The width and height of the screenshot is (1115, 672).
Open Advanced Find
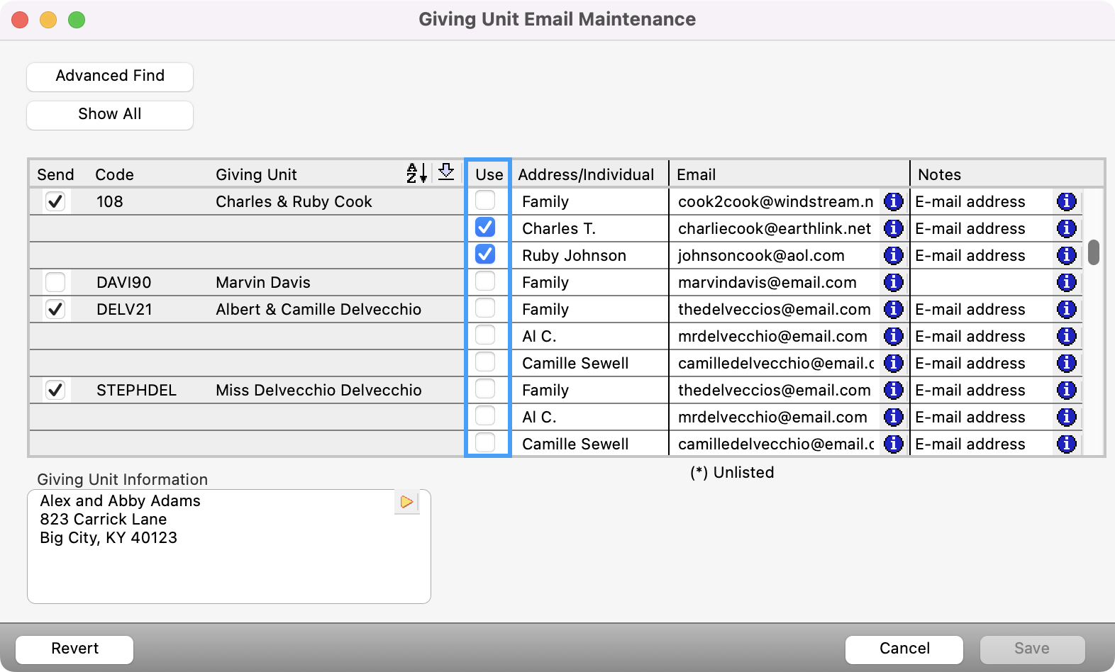point(110,77)
